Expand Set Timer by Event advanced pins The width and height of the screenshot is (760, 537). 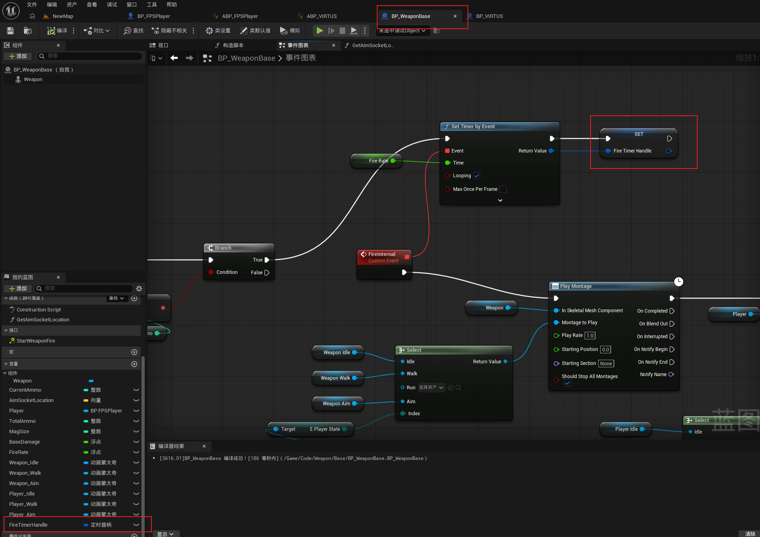coord(500,200)
